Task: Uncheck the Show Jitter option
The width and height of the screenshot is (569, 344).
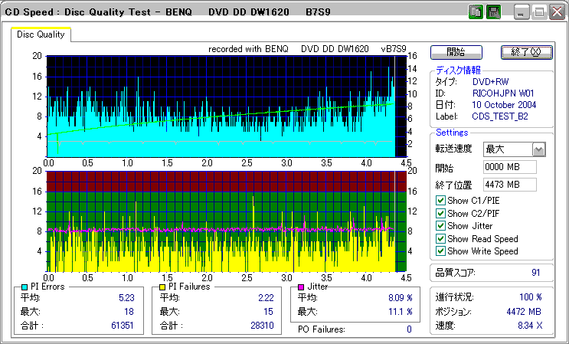Action: (440, 226)
